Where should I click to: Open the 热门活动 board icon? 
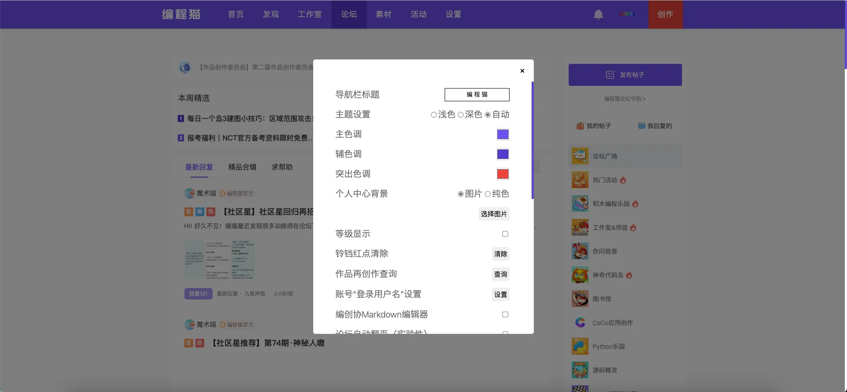coord(580,180)
